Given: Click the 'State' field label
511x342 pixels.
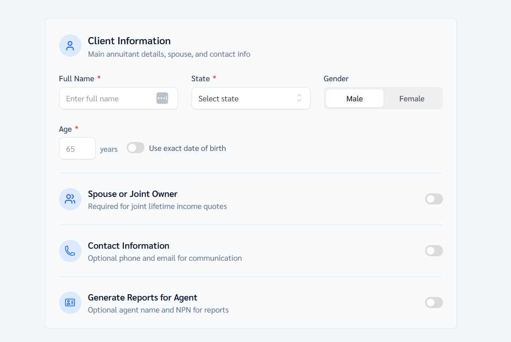Looking at the screenshot, I should [x=200, y=79].
